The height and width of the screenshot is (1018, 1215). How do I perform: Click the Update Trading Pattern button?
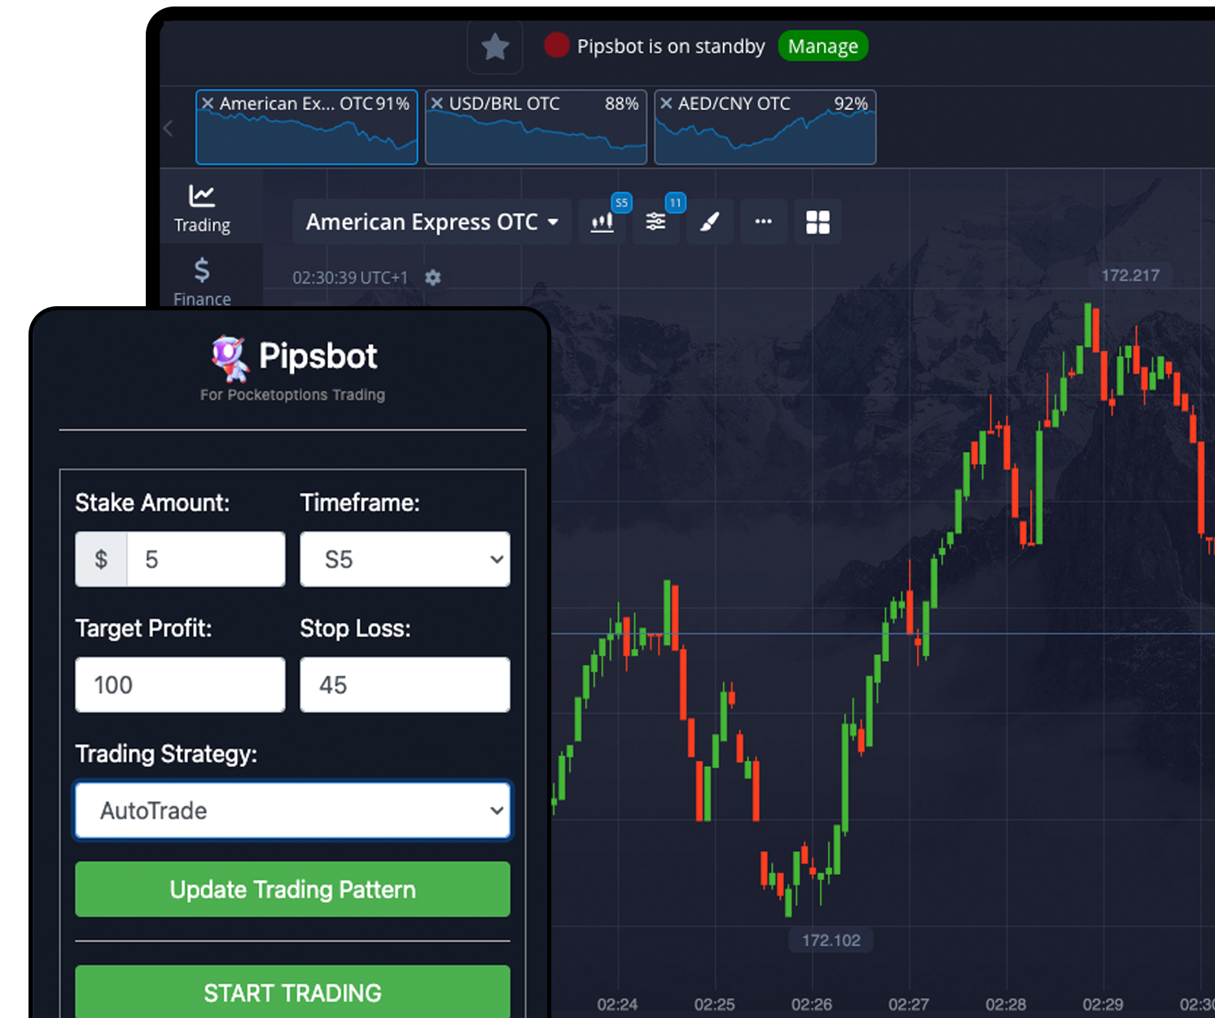[292, 889]
